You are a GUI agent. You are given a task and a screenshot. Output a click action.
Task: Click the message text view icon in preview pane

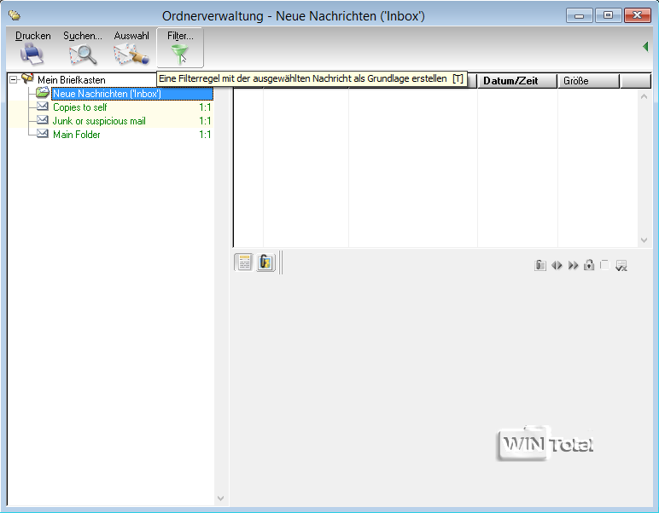point(244,263)
